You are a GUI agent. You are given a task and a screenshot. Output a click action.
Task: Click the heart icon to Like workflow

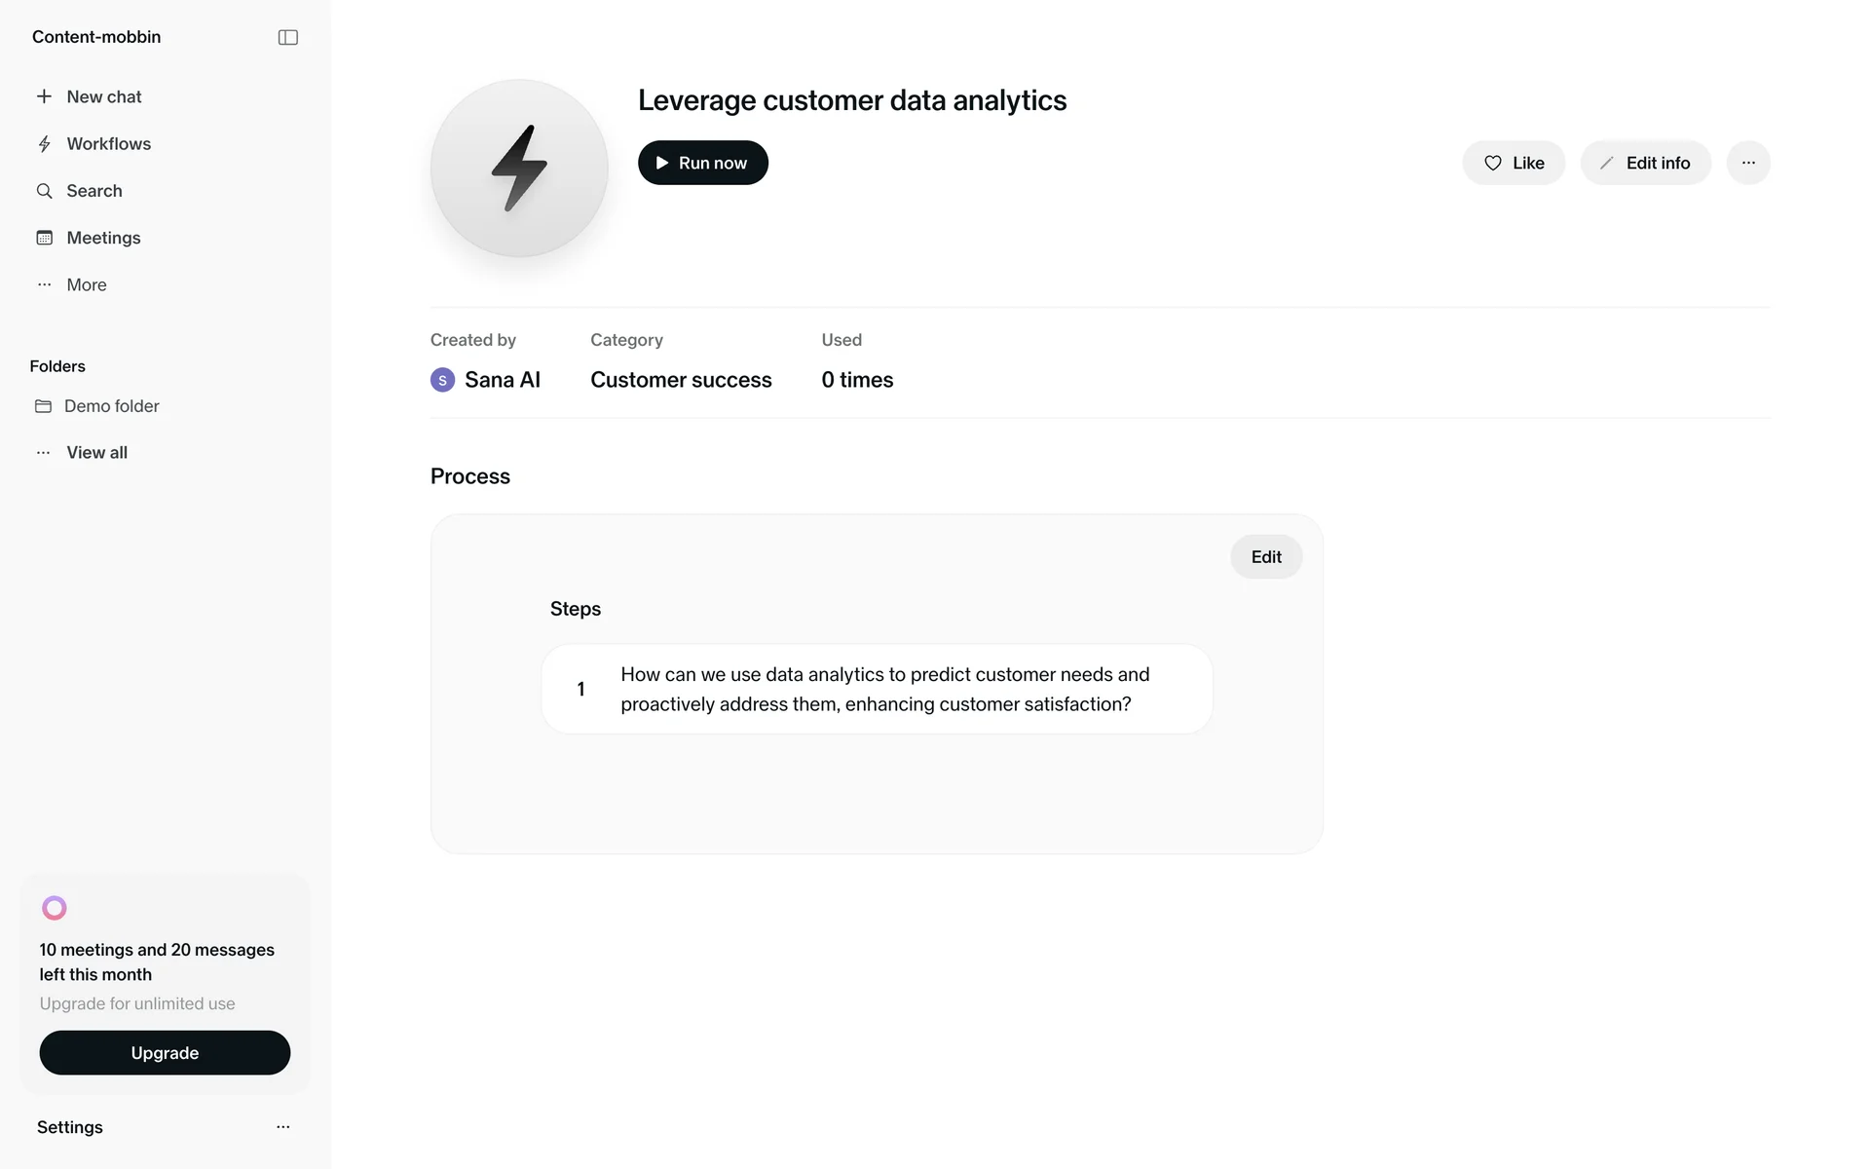[x=1492, y=163]
